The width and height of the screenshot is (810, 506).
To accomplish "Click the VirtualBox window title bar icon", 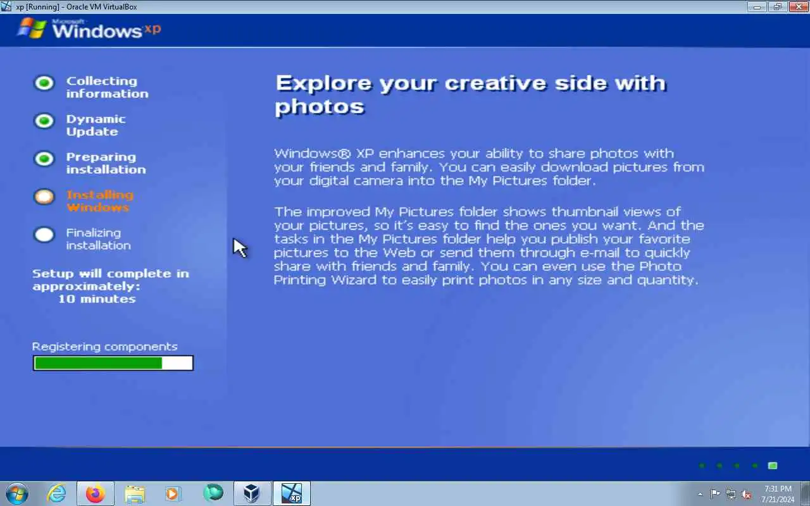I will tap(6, 7).
